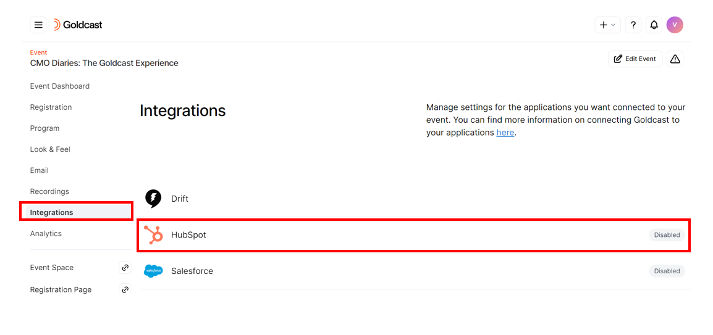Open the plus create dropdown
This screenshot has height=335, width=713.
pyautogui.click(x=607, y=25)
